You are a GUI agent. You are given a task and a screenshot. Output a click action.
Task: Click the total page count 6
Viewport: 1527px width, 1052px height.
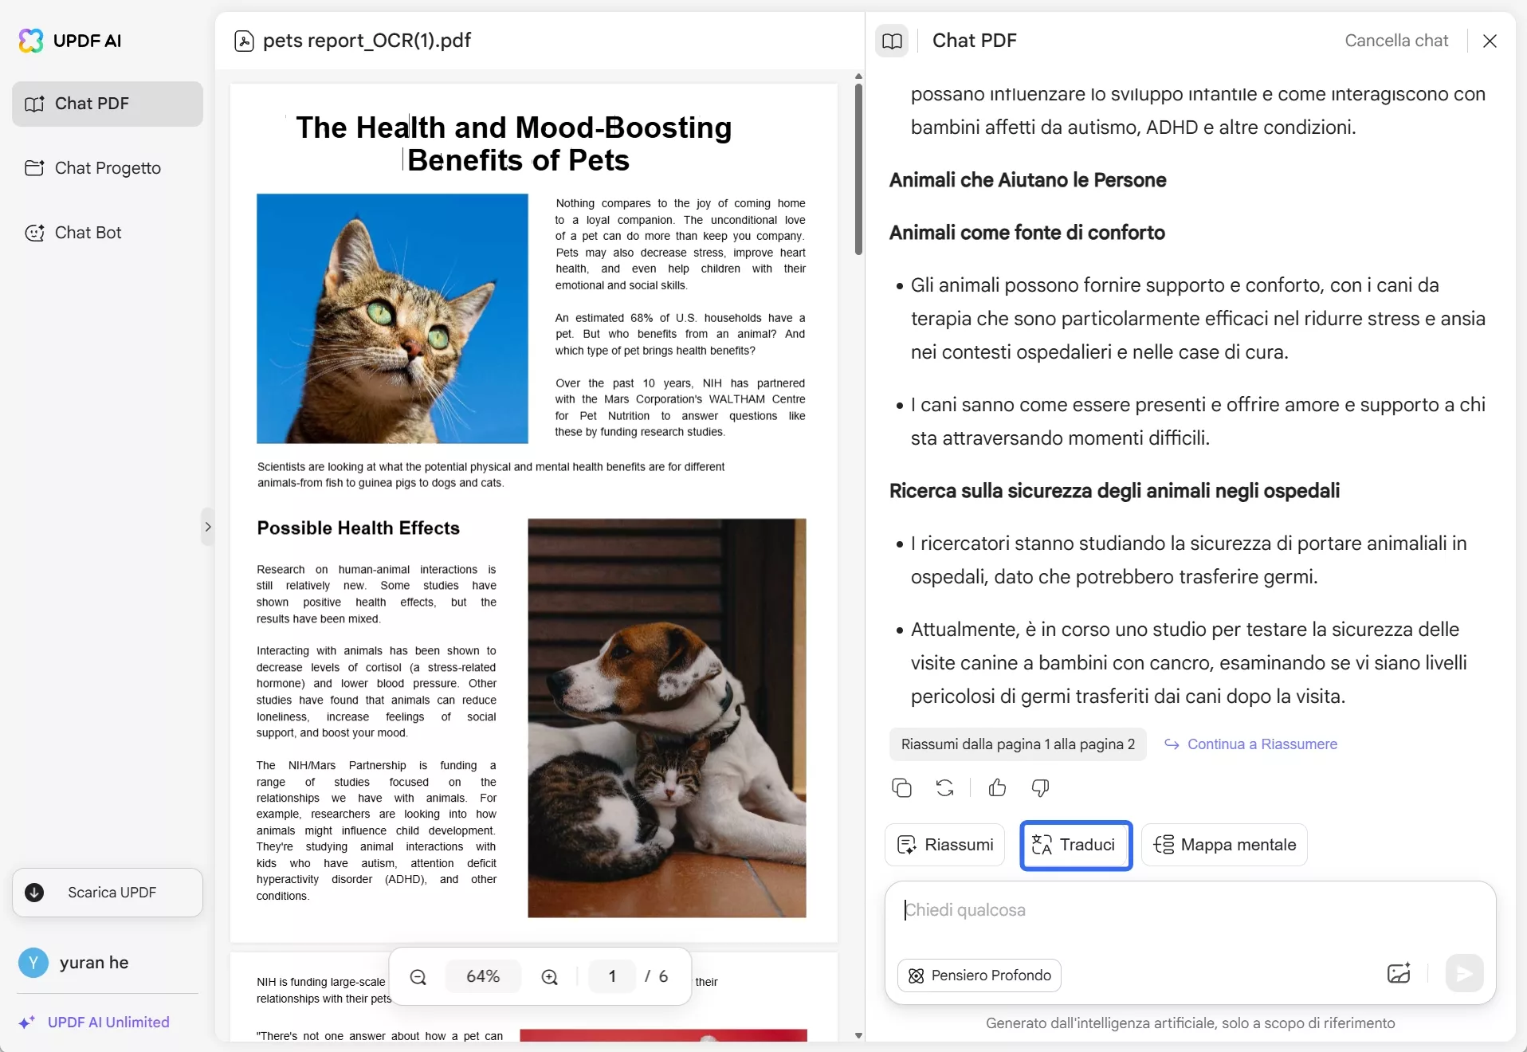point(663,977)
